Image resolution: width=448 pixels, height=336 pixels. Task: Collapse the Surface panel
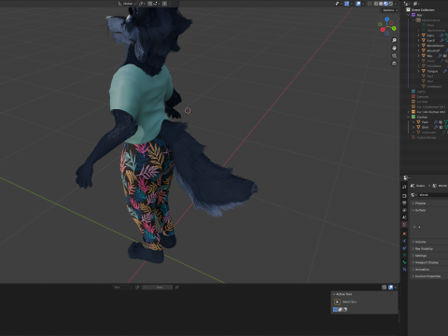point(428,210)
